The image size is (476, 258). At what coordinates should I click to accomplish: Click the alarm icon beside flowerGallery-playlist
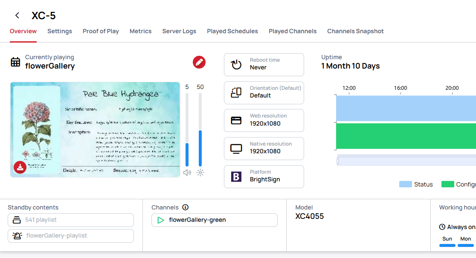pos(17,235)
